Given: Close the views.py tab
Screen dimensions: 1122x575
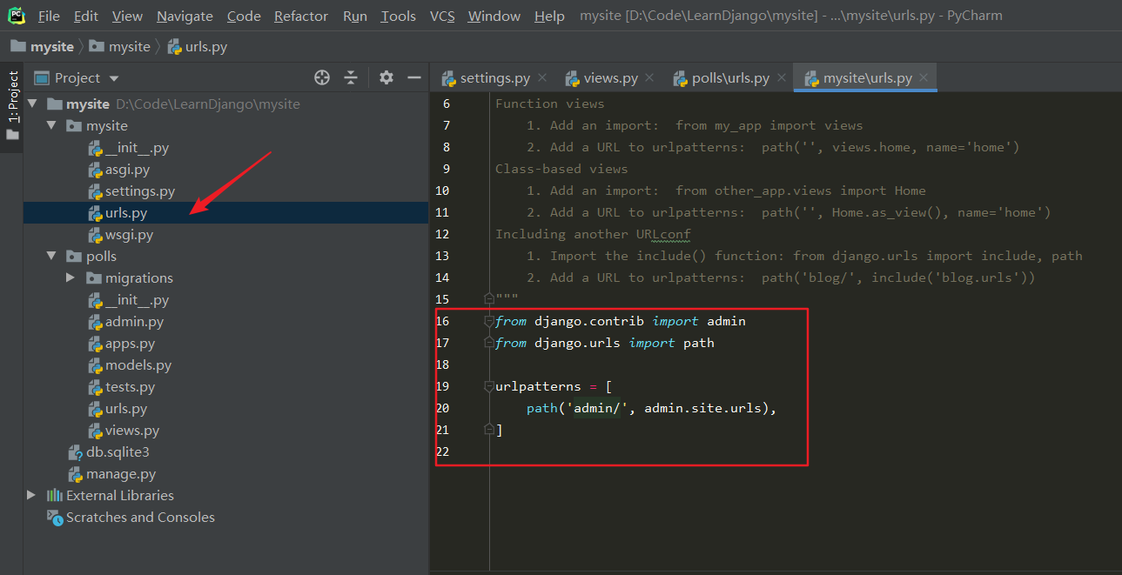Looking at the screenshot, I should click(650, 78).
